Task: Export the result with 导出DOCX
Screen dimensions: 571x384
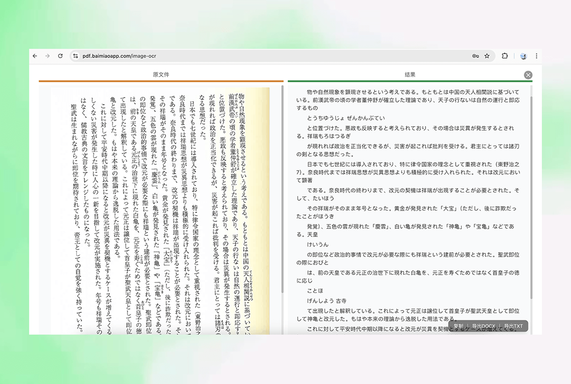Action: point(484,326)
